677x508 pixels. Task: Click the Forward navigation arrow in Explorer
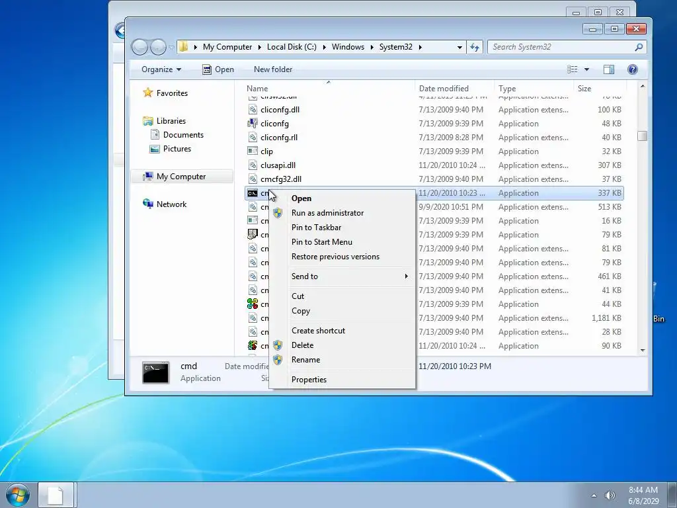158,47
